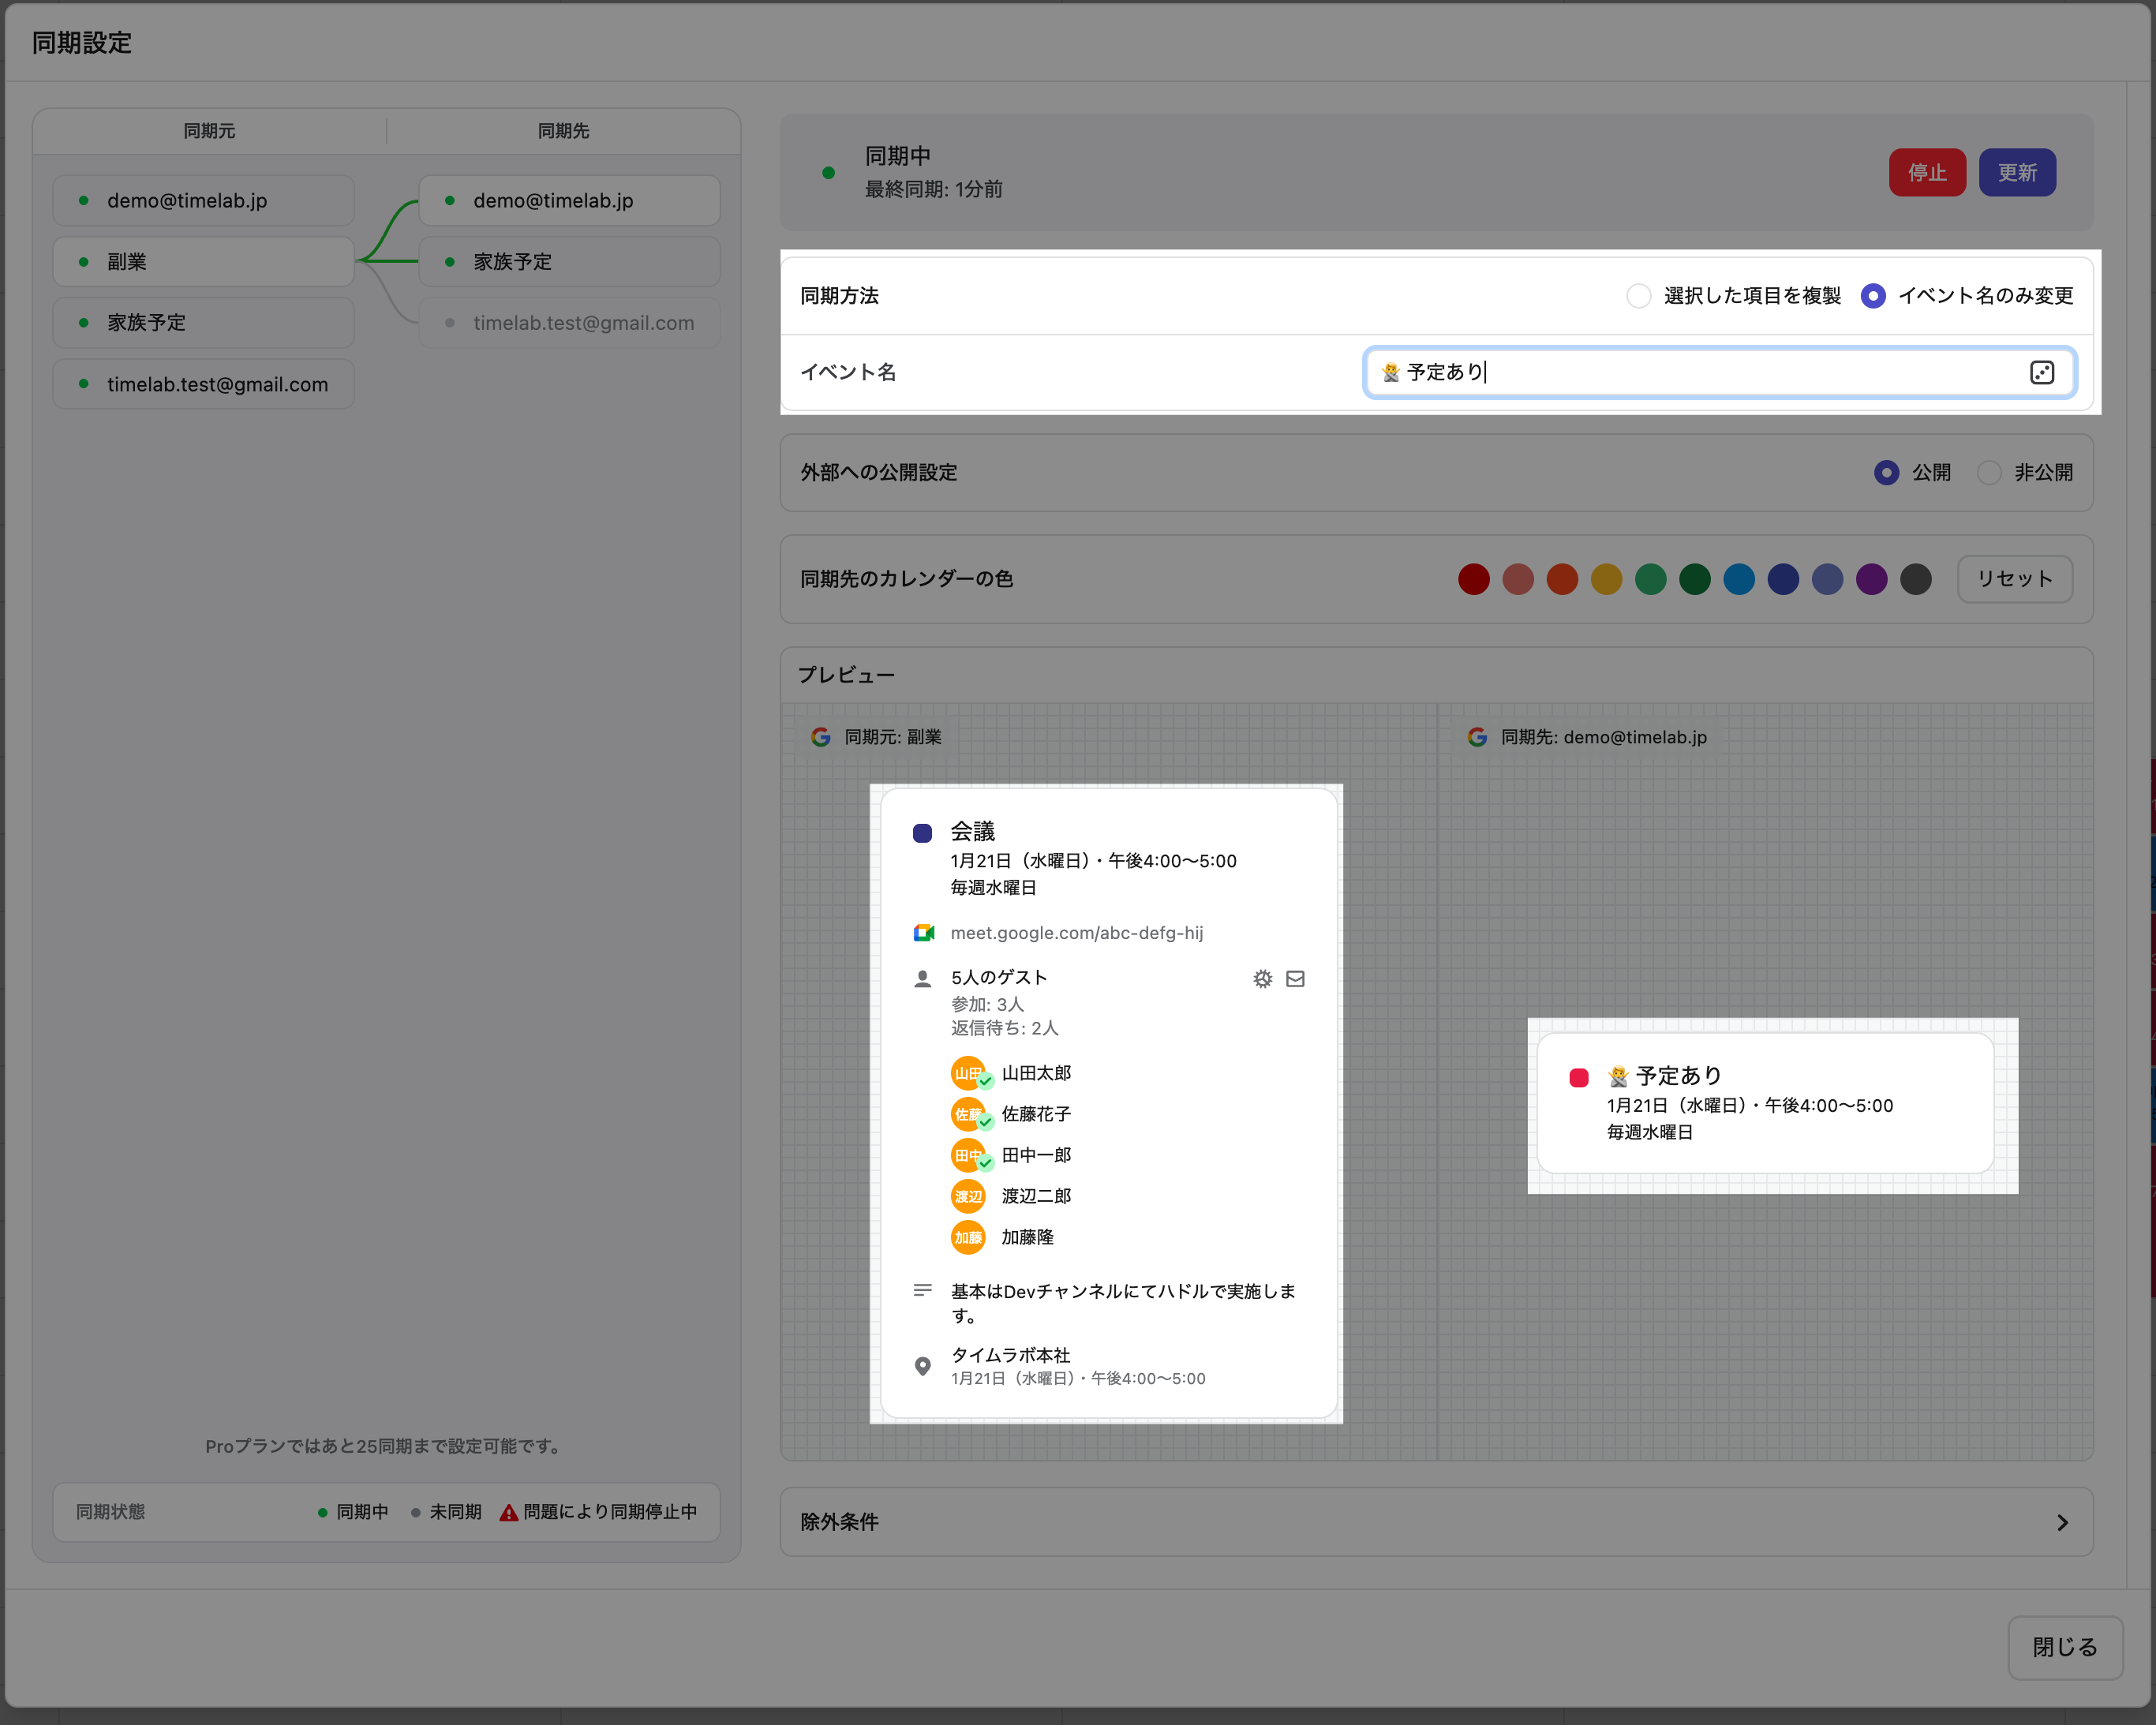
Task: Choose the salmon pink calendar color
Action: [1518, 579]
